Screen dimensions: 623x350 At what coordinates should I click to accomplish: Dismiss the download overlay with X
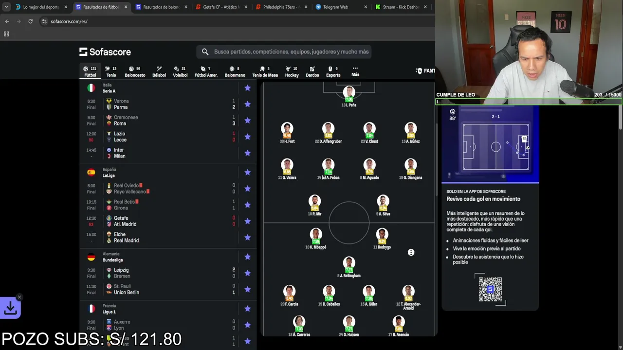[19, 297]
